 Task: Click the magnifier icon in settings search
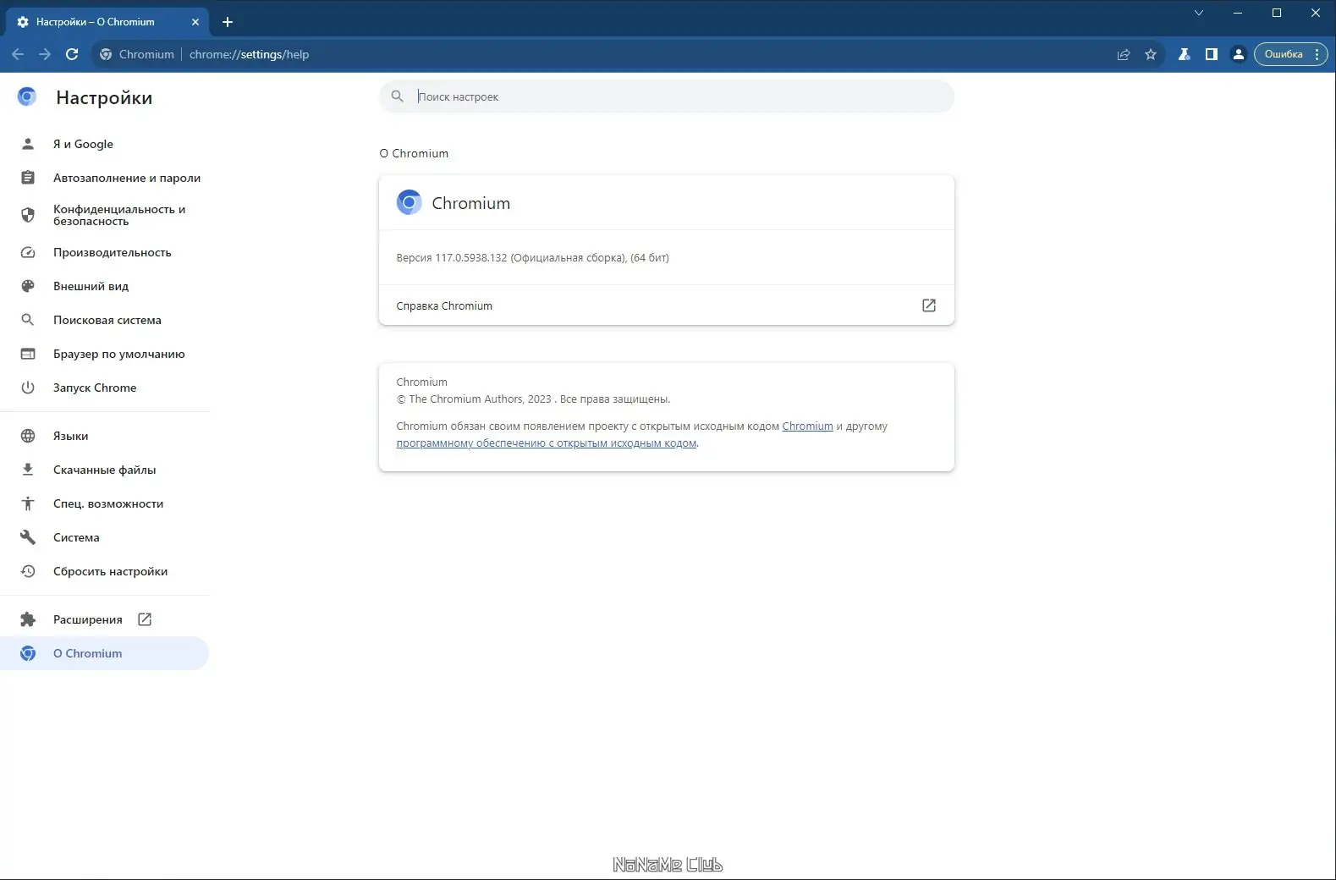click(x=398, y=96)
